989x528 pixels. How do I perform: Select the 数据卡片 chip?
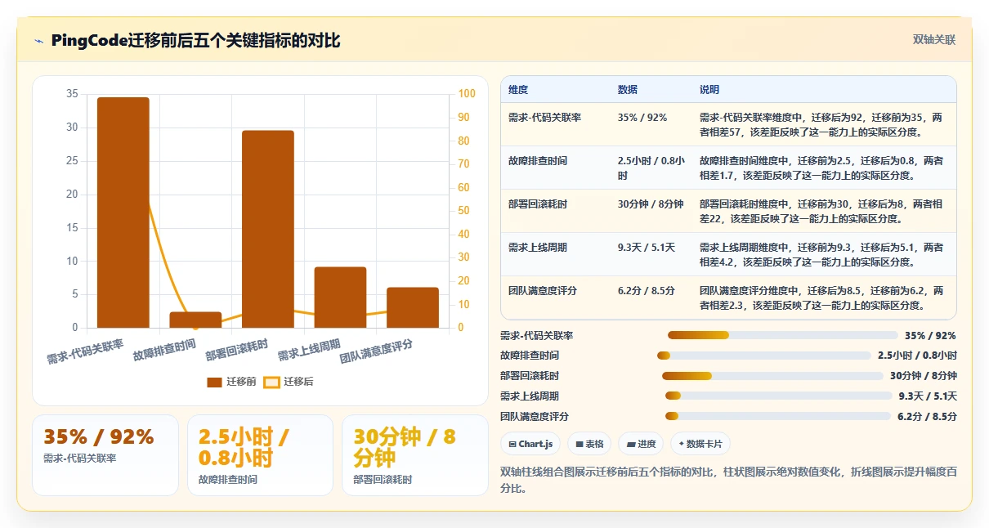(700, 444)
